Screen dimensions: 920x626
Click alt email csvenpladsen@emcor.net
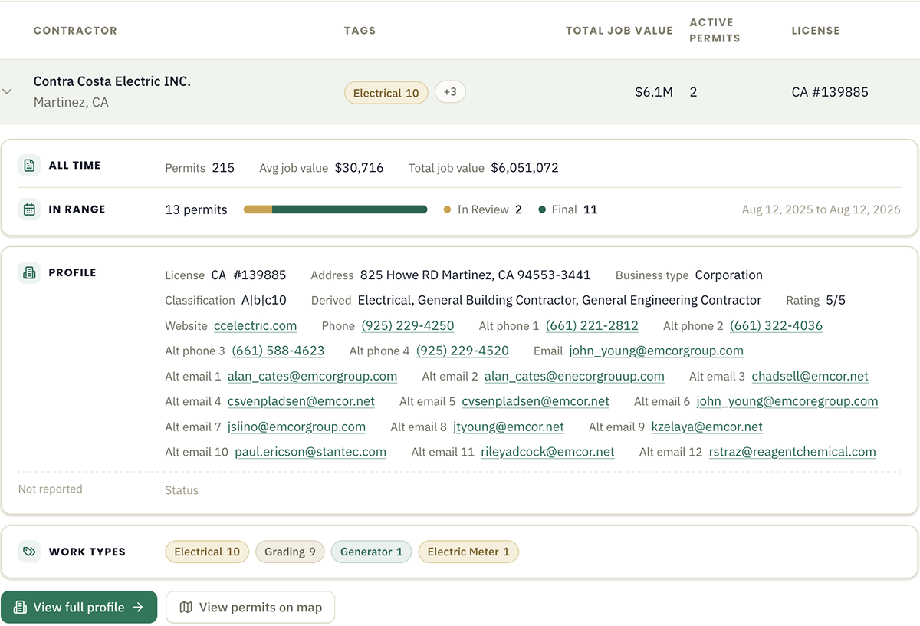(x=301, y=401)
